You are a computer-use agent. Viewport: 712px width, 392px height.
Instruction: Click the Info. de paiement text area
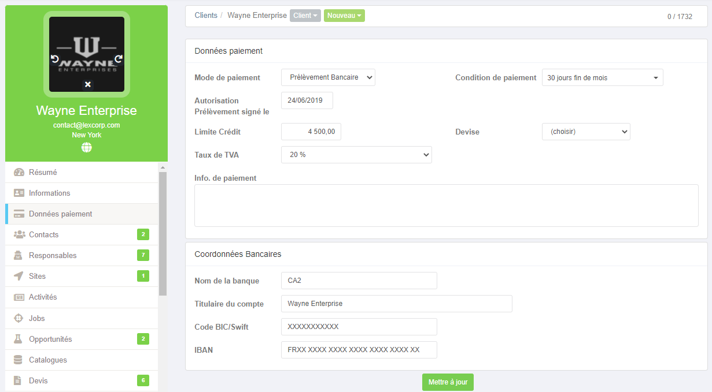[x=447, y=206]
